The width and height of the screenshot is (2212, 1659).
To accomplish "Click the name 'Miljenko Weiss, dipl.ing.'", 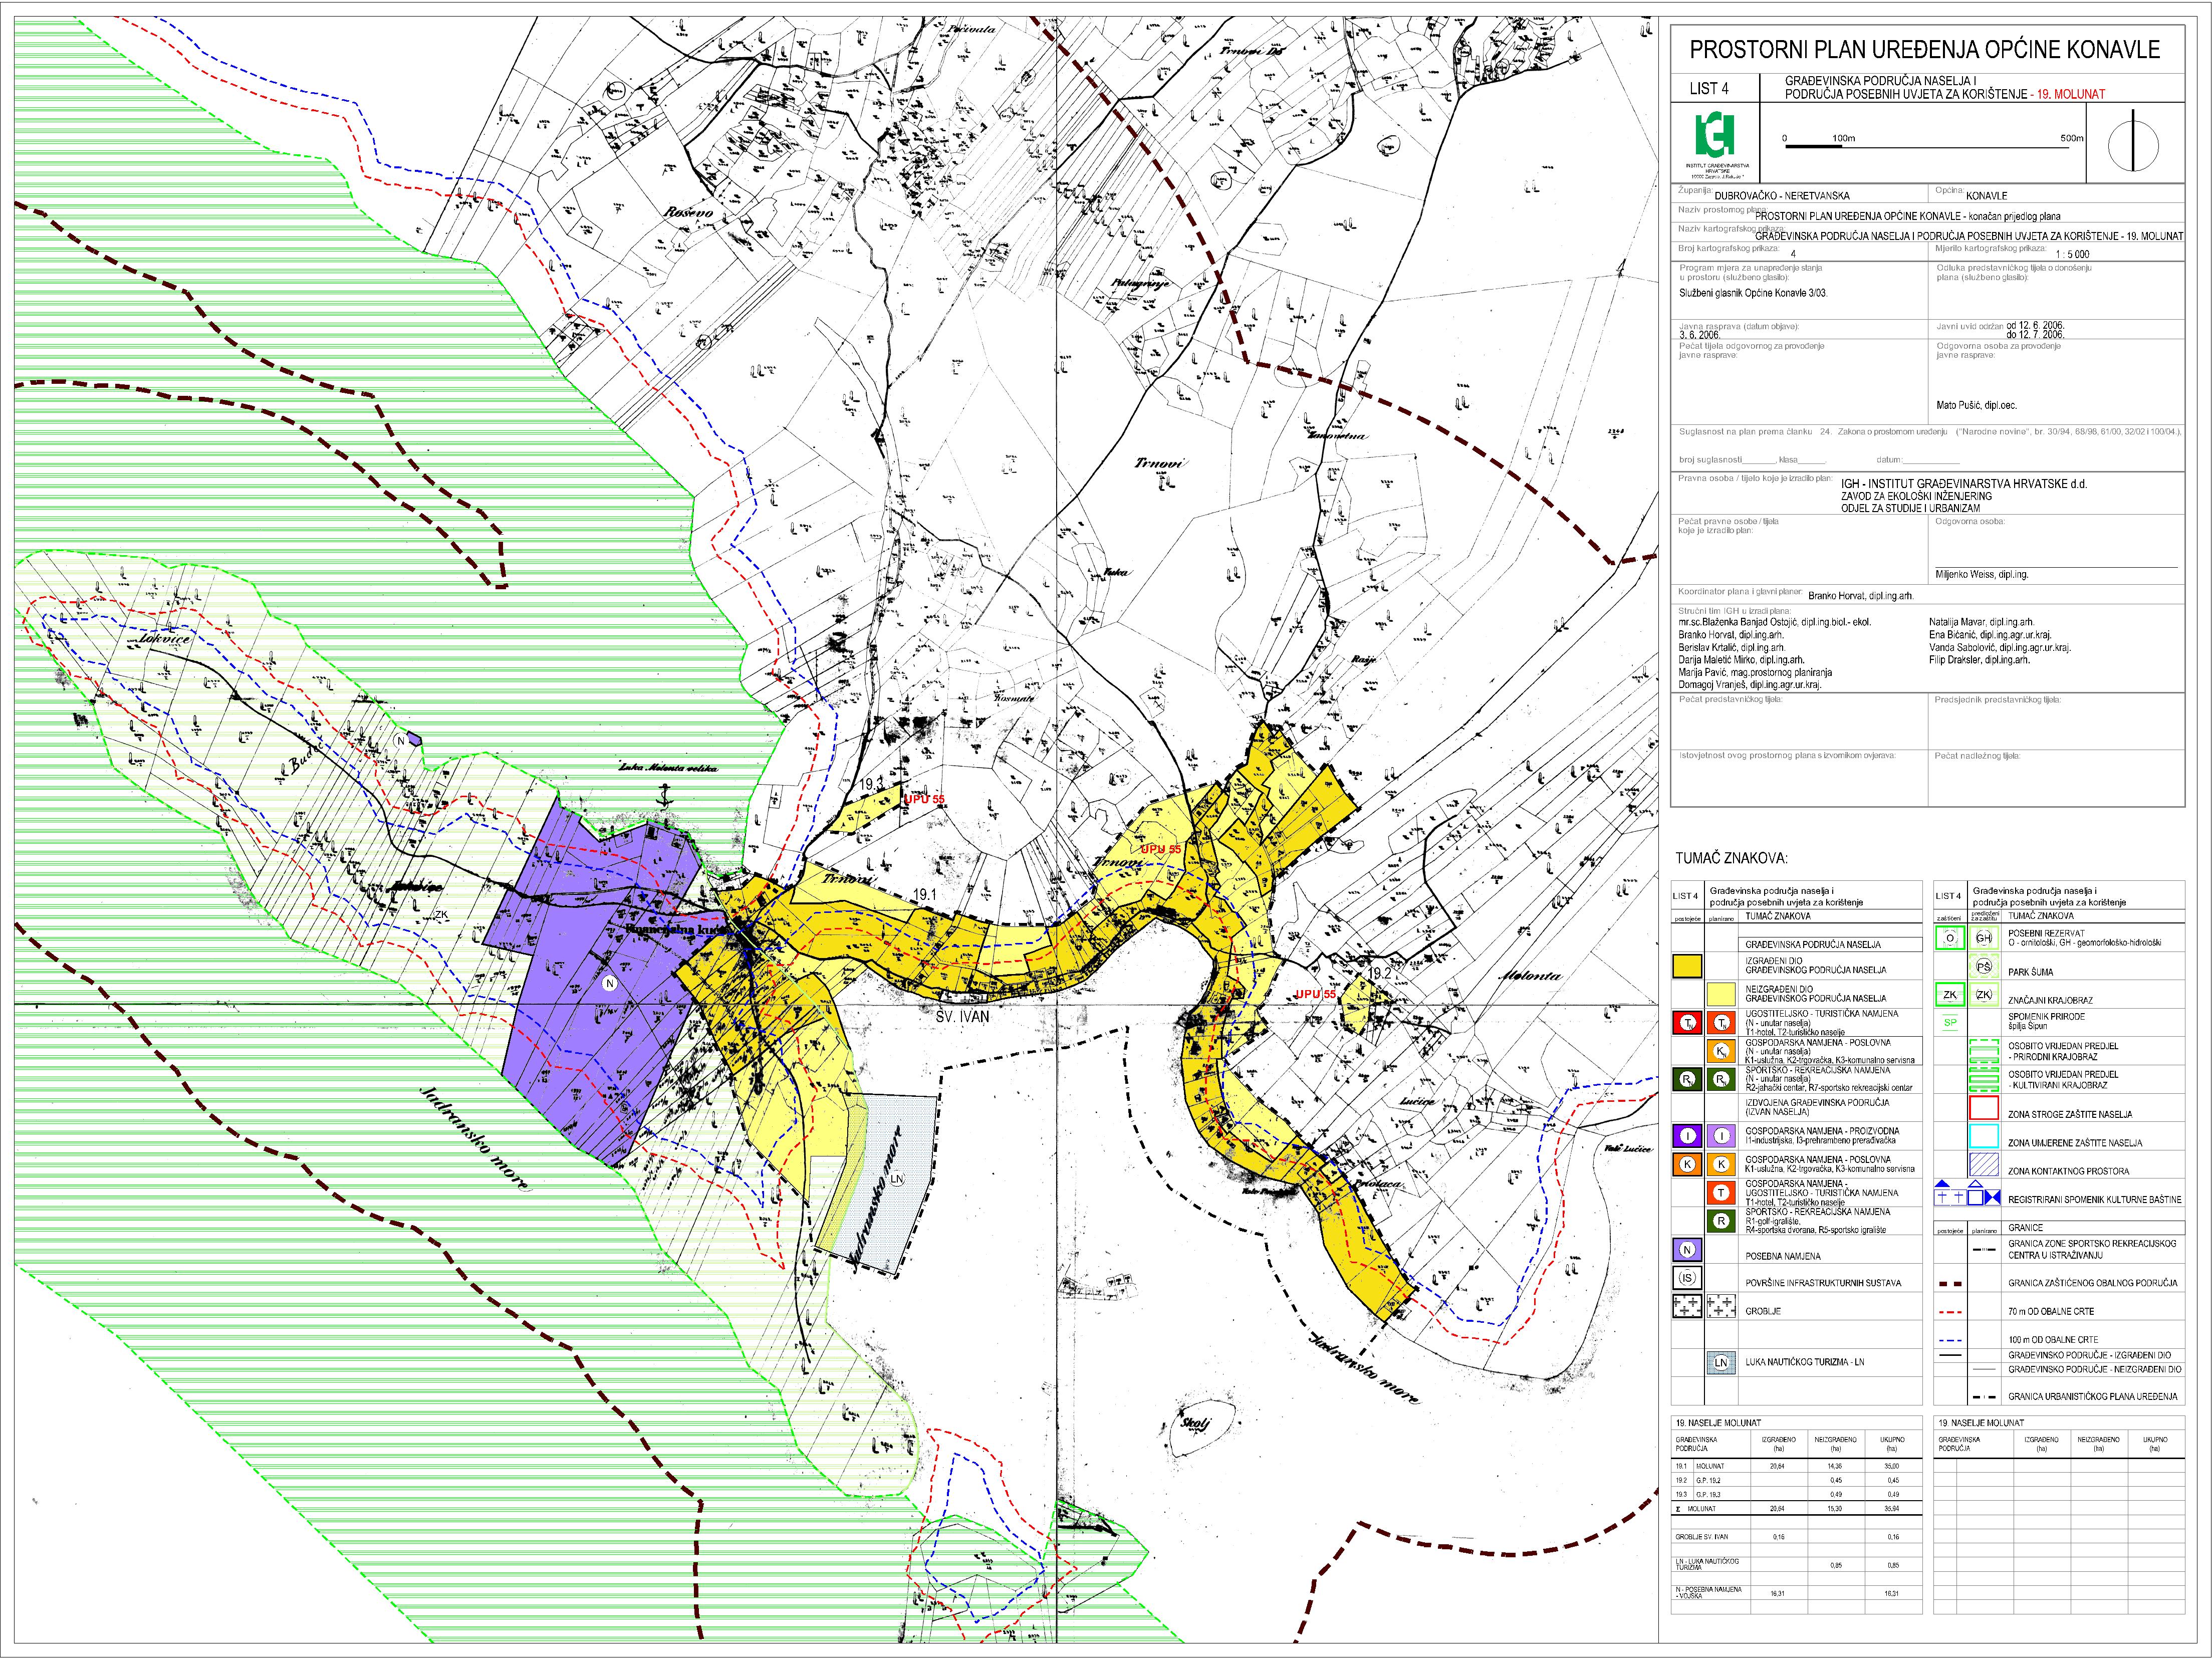I will coord(1982,575).
